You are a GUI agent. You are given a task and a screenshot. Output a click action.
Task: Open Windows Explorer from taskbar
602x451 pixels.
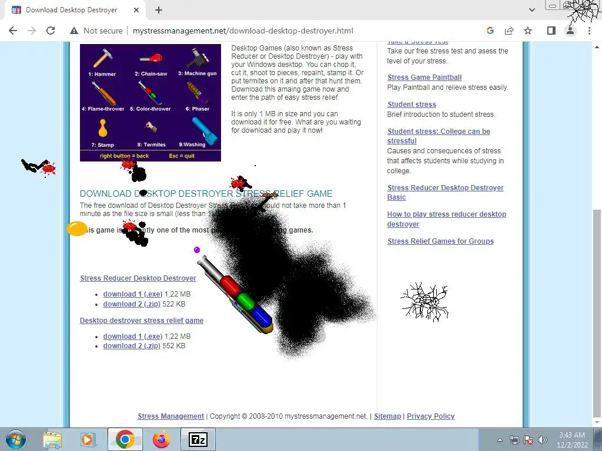(52, 439)
